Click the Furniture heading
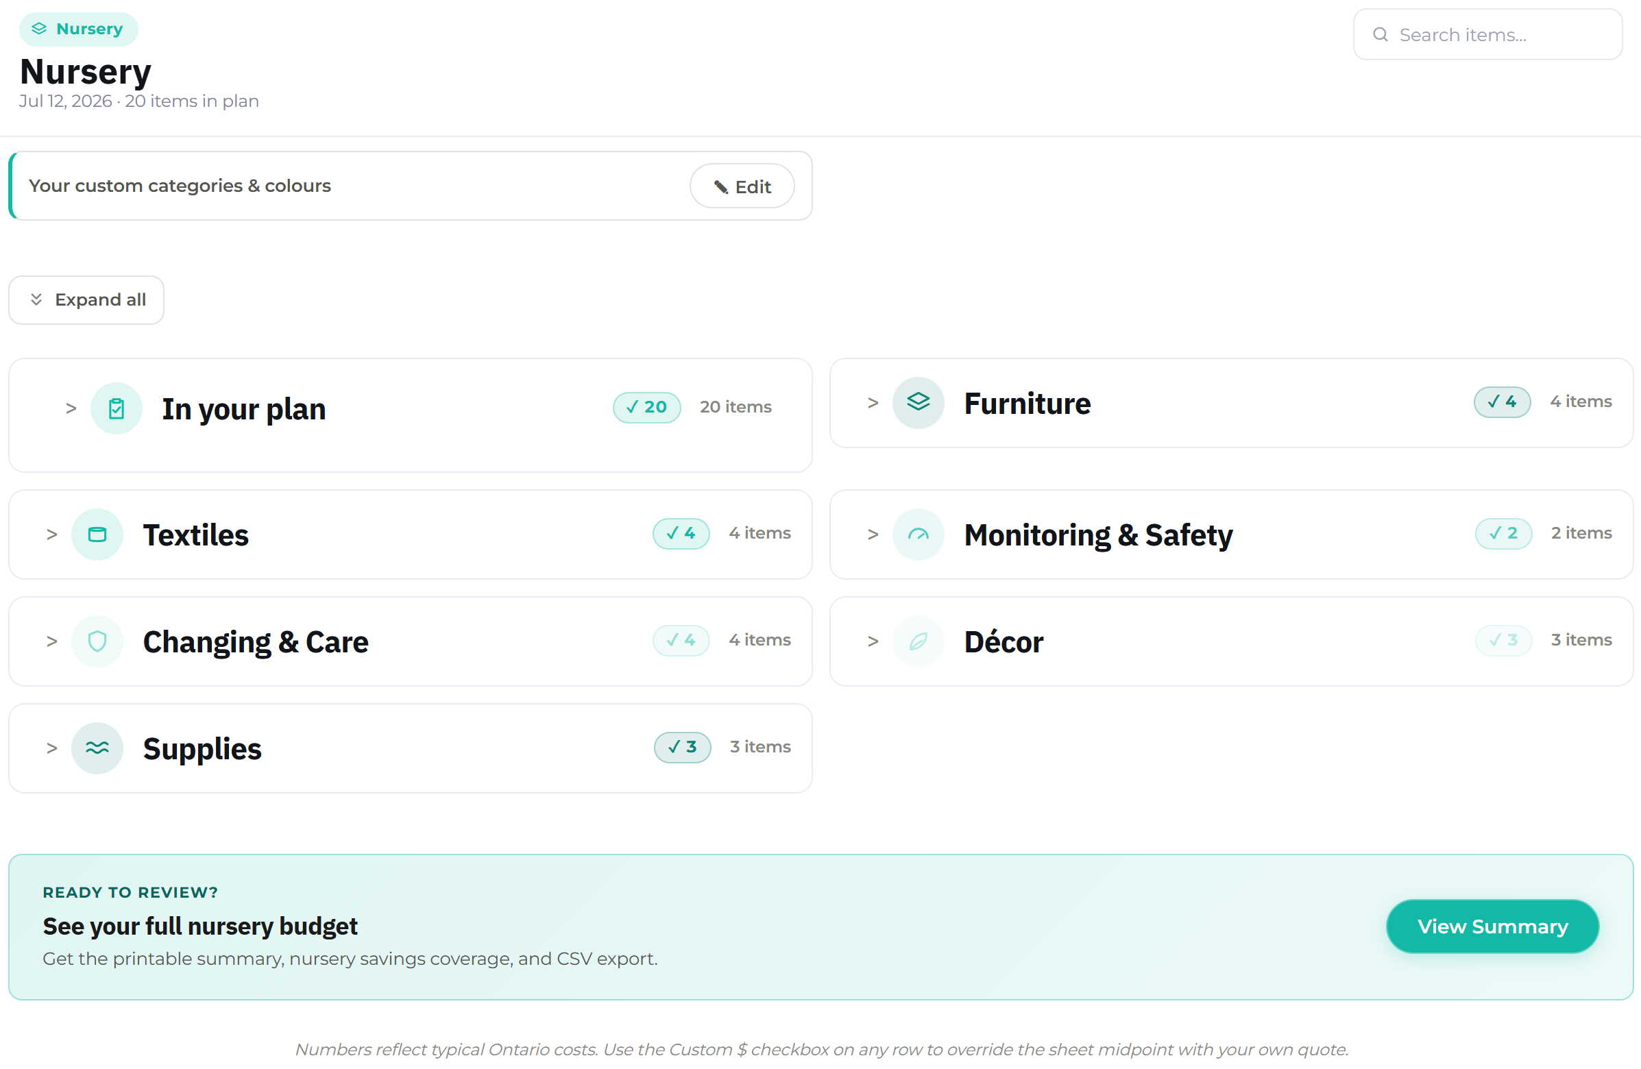 pos(1028,403)
